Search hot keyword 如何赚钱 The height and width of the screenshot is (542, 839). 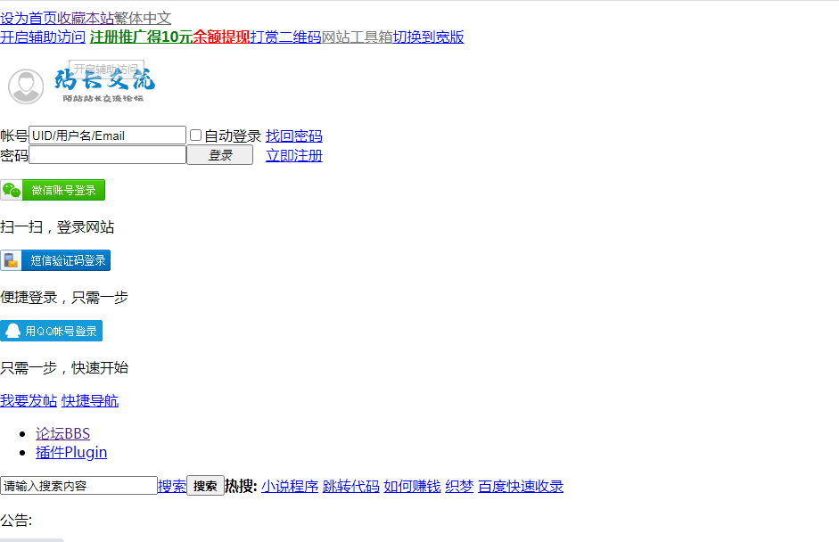[x=412, y=487]
